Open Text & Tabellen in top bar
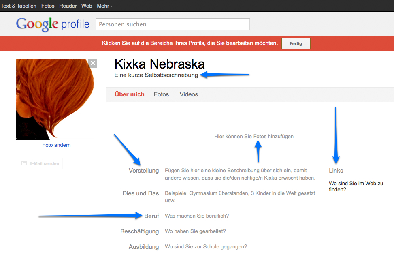Image resolution: width=394 pixels, height=257 pixels. click(19, 6)
